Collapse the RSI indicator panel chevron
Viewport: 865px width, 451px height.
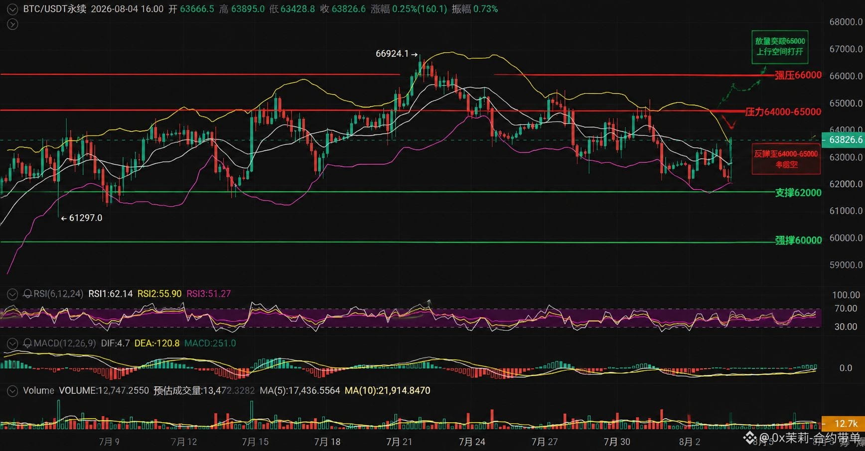coord(12,294)
